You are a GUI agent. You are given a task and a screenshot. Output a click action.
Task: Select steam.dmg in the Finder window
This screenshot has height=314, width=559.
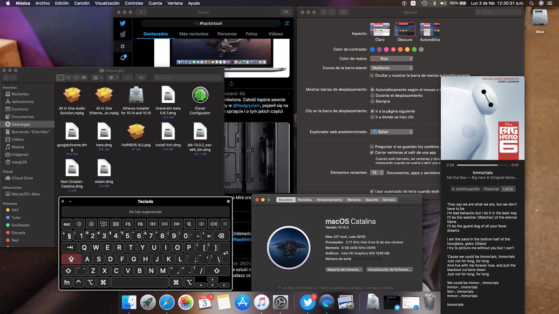click(104, 168)
